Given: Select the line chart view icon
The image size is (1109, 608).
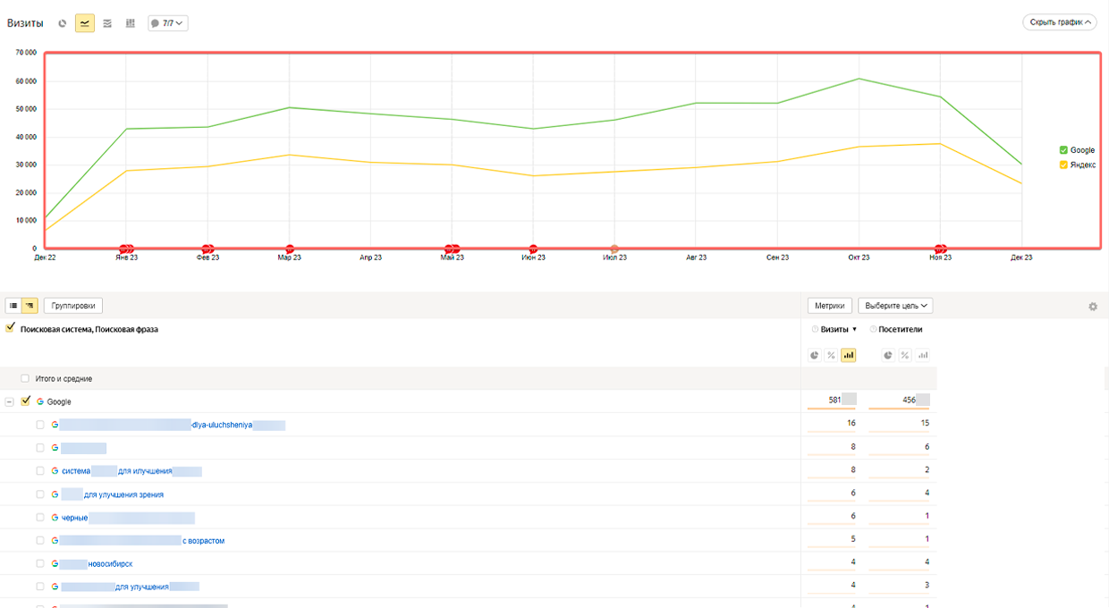Looking at the screenshot, I should [85, 23].
